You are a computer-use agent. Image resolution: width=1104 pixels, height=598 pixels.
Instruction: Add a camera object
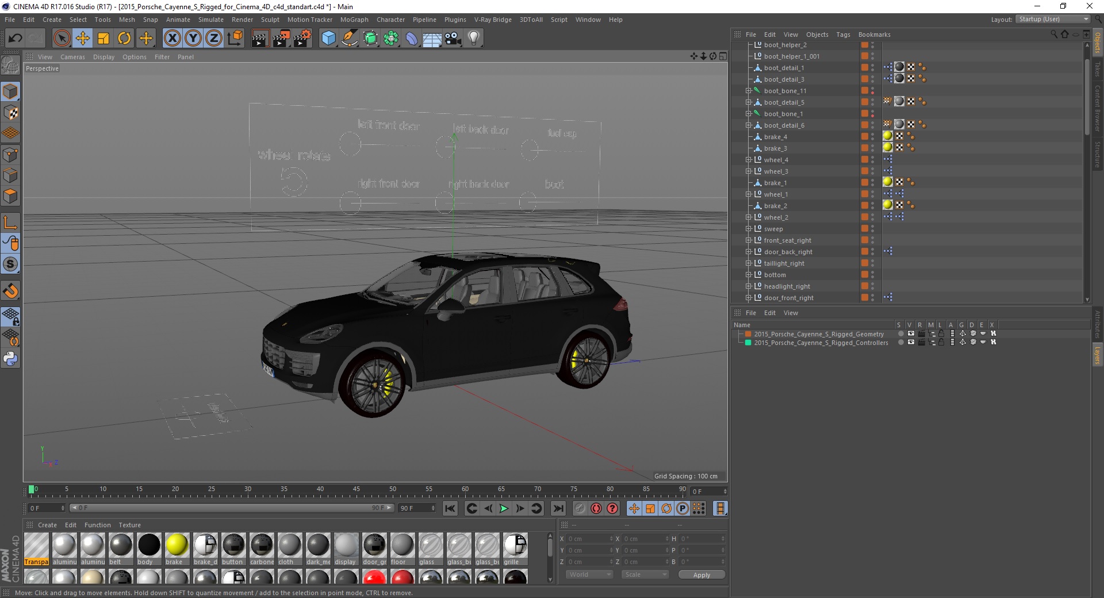click(x=453, y=39)
